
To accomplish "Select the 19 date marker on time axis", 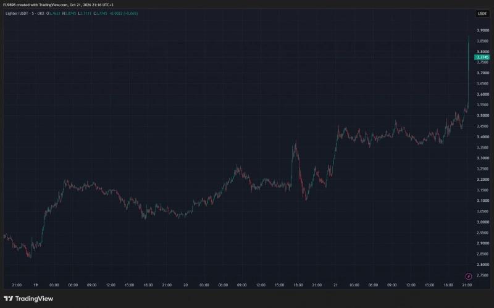I will (x=36, y=285).
